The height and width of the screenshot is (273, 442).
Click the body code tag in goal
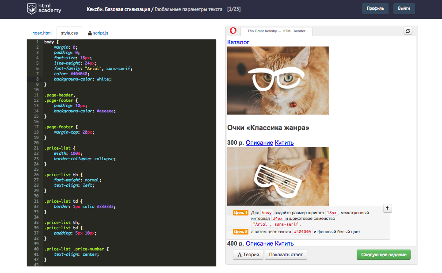point(267,213)
